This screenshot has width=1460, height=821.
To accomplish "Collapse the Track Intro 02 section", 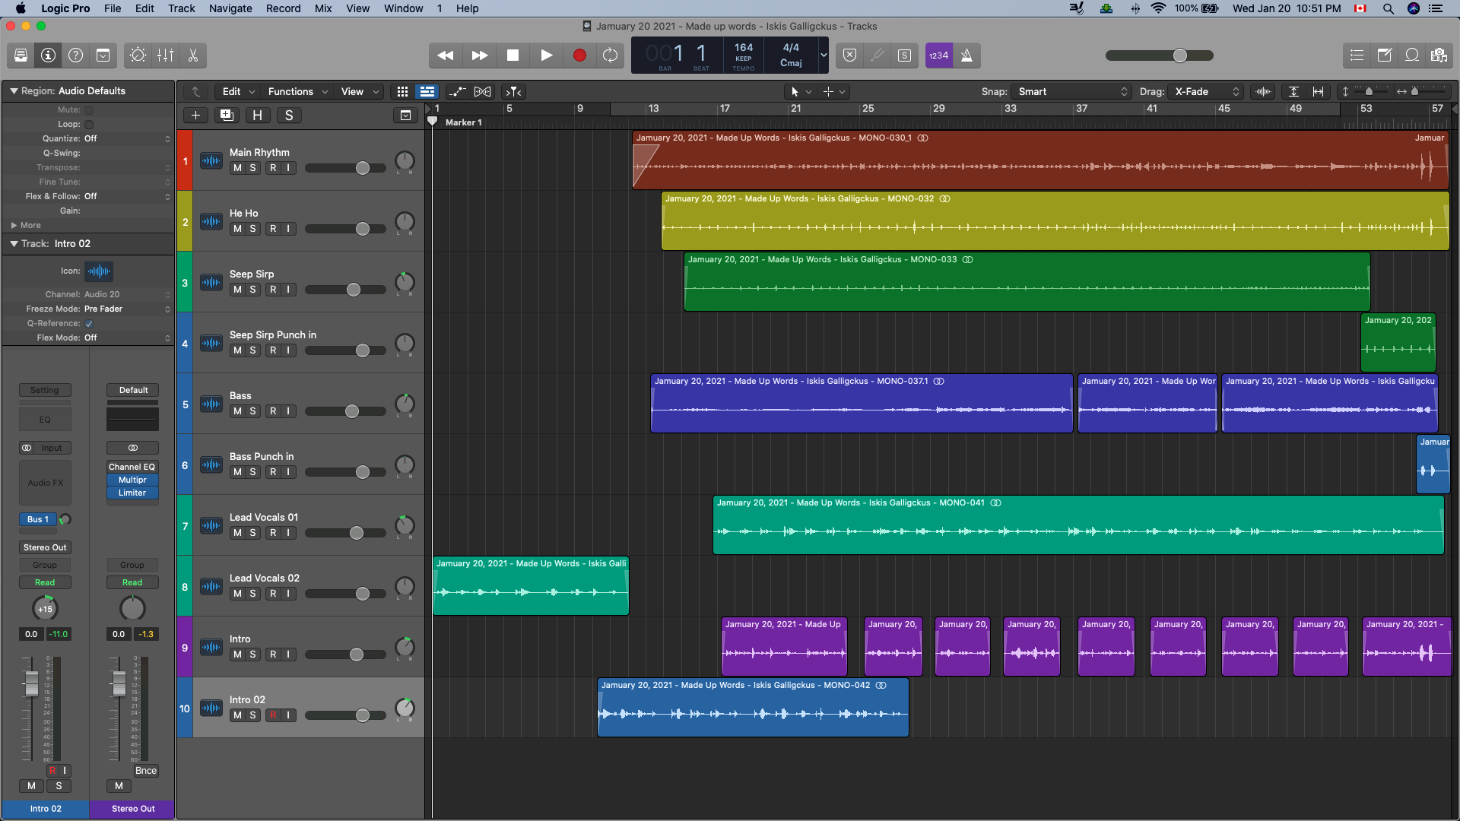I will coord(14,244).
